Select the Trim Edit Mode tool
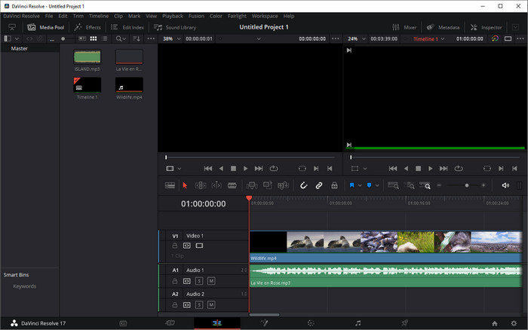 click(201, 185)
